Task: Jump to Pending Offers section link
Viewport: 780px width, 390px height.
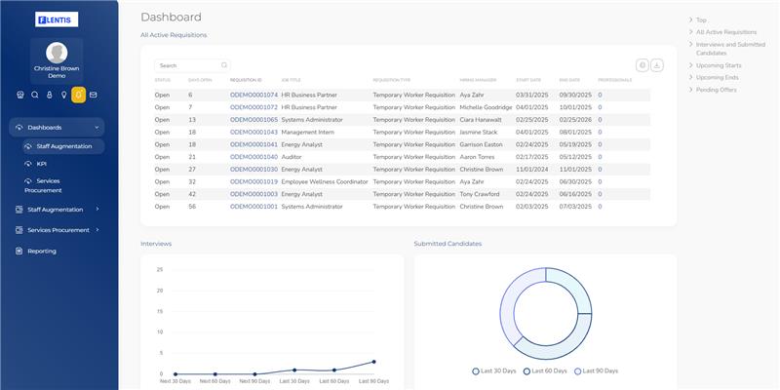Action: pos(716,90)
